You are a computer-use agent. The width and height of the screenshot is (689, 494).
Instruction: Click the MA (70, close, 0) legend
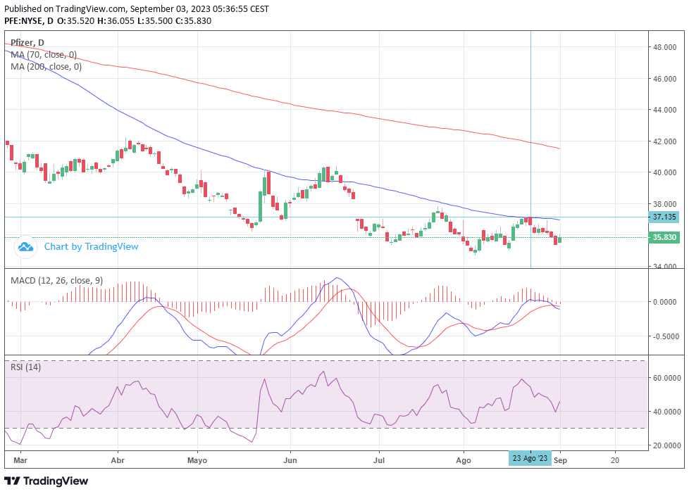pyautogui.click(x=44, y=54)
